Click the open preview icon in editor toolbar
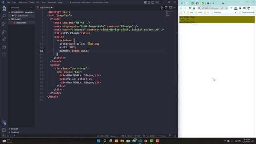Image resolution: width=256 pixels, height=144 pixels. pos(166,8)
